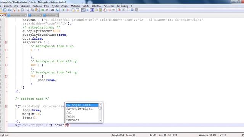
Task: Toggle synchronized vertical scrolling icon
Action: tap(73, 10)
